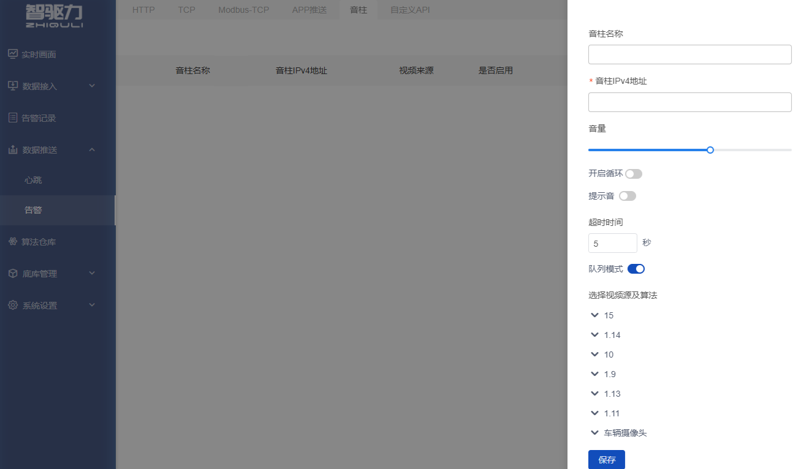Click the 数据推送 upload icon

point(13,149)
